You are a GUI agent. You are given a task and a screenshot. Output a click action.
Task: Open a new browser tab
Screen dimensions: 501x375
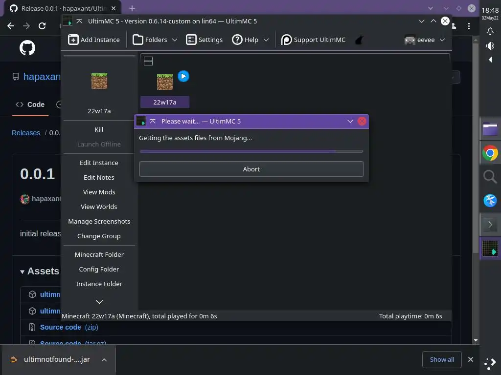pyautogui.click(x=132, y=8)
